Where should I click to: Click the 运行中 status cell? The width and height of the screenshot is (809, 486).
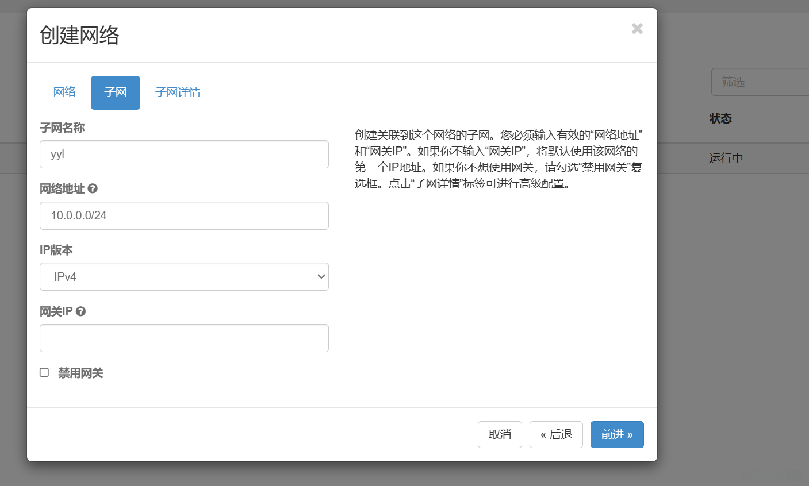[726, 159]
